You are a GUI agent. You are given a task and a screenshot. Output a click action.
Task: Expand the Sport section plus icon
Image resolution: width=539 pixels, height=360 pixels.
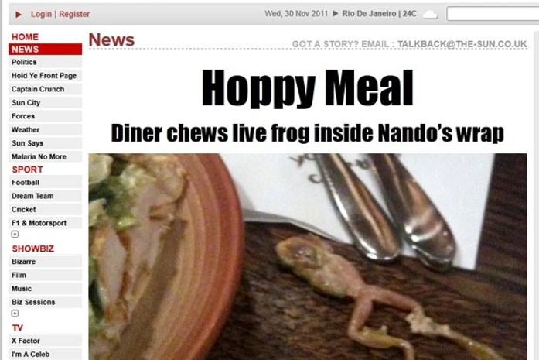(15, 235)
